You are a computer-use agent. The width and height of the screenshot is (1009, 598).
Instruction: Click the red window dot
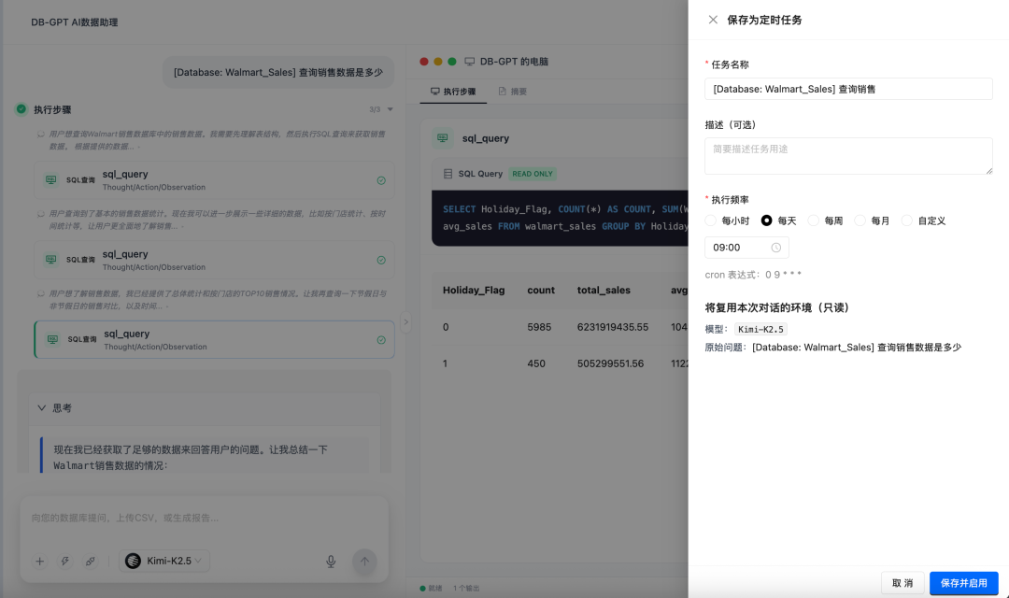[x=424, y=62]
